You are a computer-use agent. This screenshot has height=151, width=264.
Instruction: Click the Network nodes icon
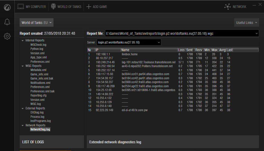tap(227, 7)
